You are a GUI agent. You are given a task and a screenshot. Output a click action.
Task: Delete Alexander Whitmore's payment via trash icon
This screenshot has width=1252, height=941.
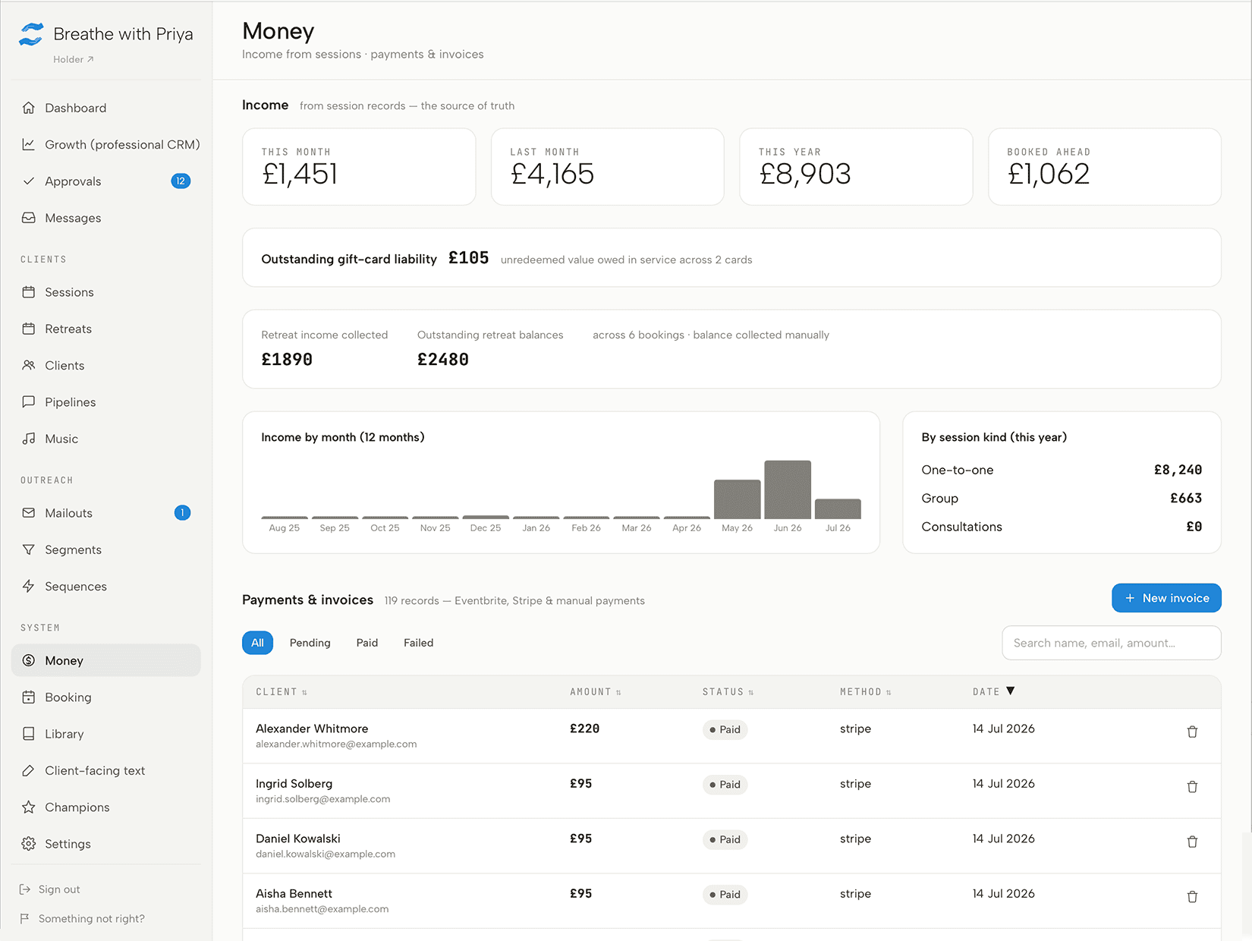coord(1192,732)
